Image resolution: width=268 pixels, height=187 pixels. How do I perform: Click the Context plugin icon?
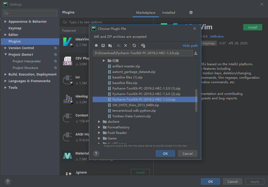coord(68,118)
